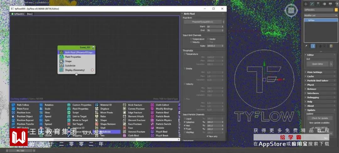The width and height of the screenshot is (339, 153).
Task: Enable the Temperature grid channel checkbox
Action: 191,39
